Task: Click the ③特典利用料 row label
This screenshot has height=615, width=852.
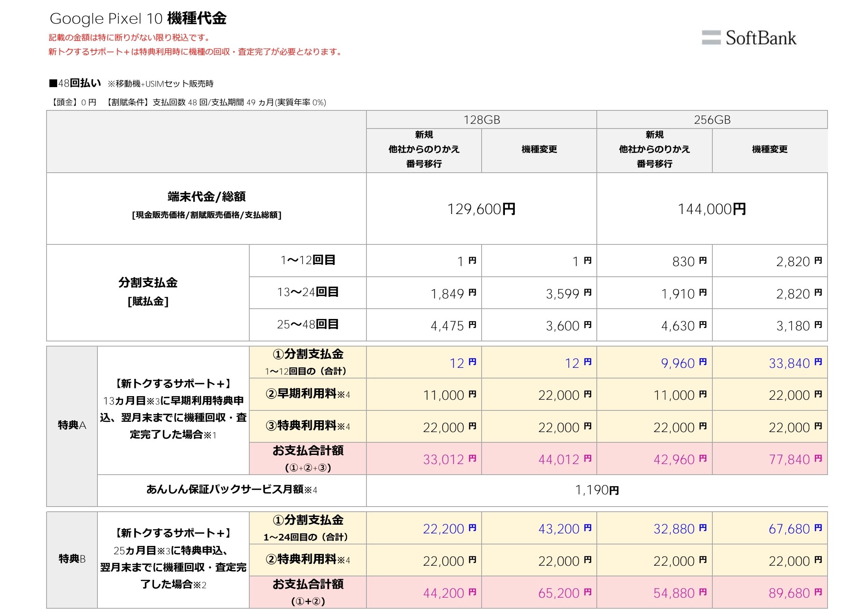Action: click(x=308, y=426)
